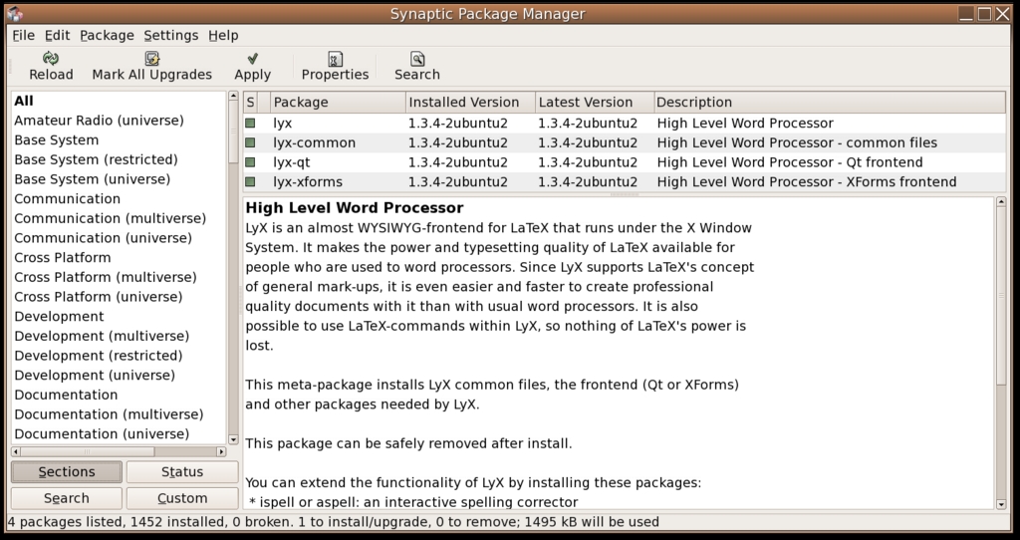
Task: Switch to the Status filter button
Action: pyautogui.click(x=182, y=472)
